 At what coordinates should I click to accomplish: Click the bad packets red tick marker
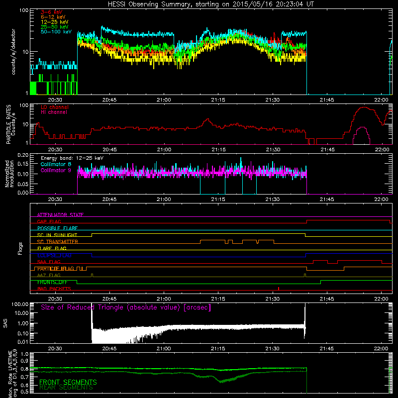point(279,289)
